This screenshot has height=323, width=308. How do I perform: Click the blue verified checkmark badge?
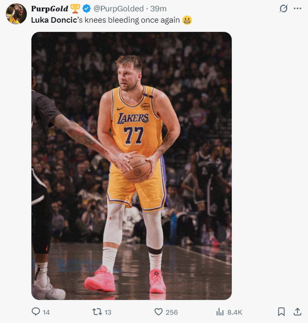point(87,9)
